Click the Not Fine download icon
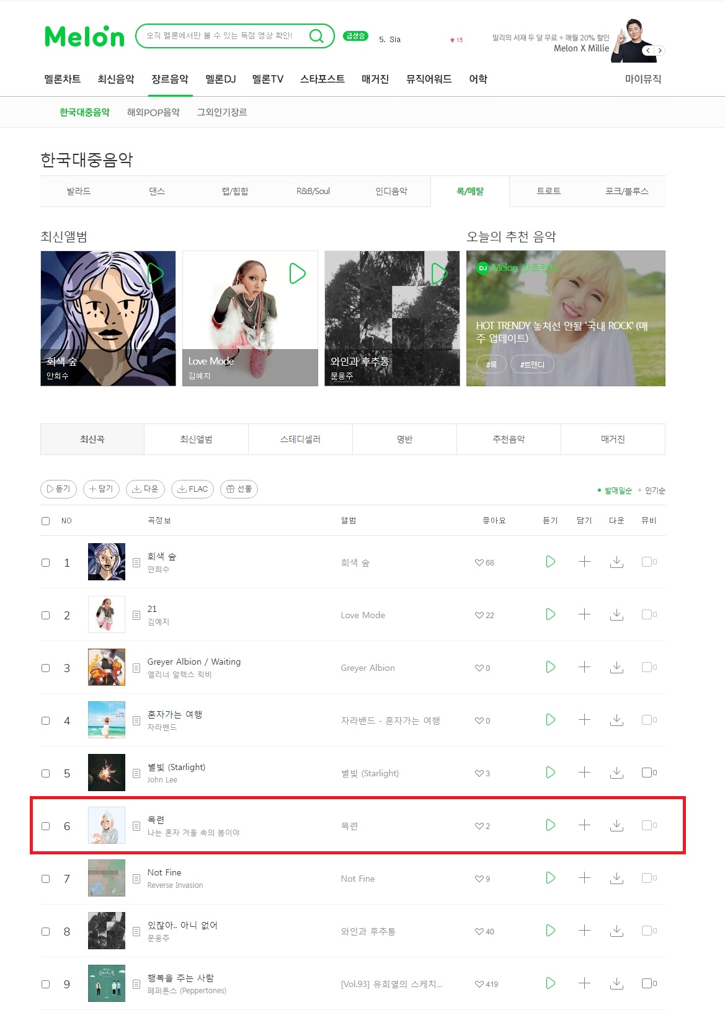 (x=616, y=878)
